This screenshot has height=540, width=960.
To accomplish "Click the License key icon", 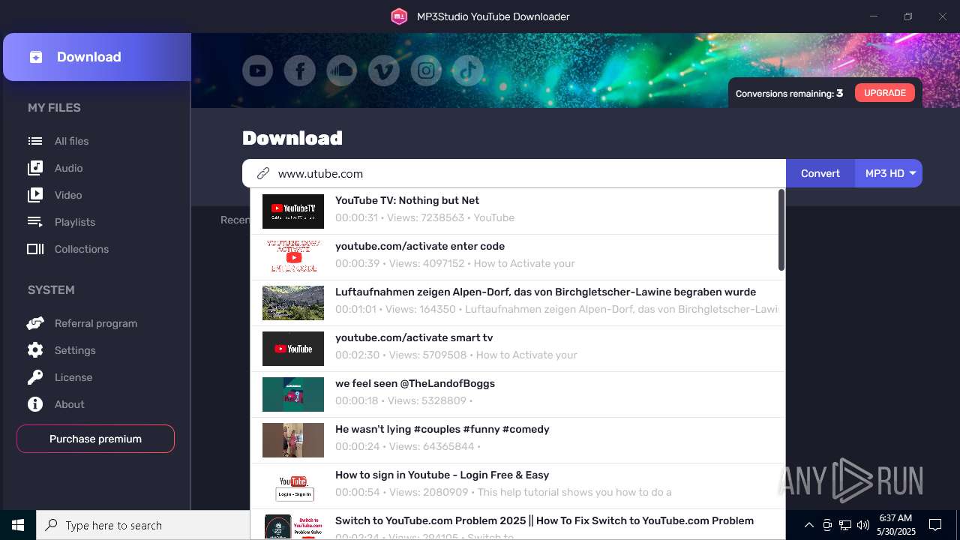I will 35,377.
